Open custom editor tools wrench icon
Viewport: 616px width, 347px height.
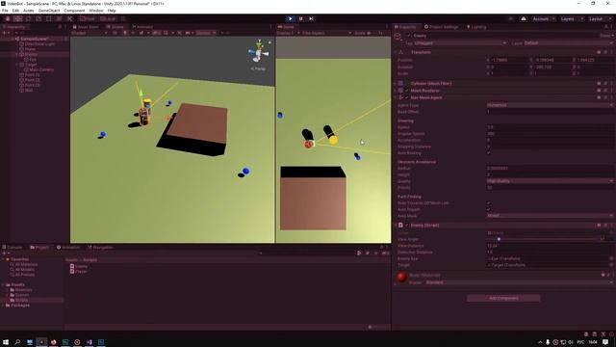(x=69, y=19)
